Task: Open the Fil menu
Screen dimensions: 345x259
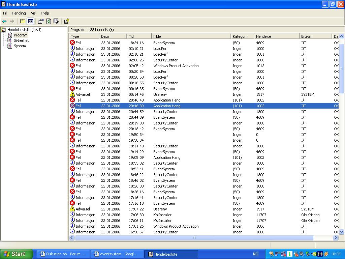Action: coord(5,13)
